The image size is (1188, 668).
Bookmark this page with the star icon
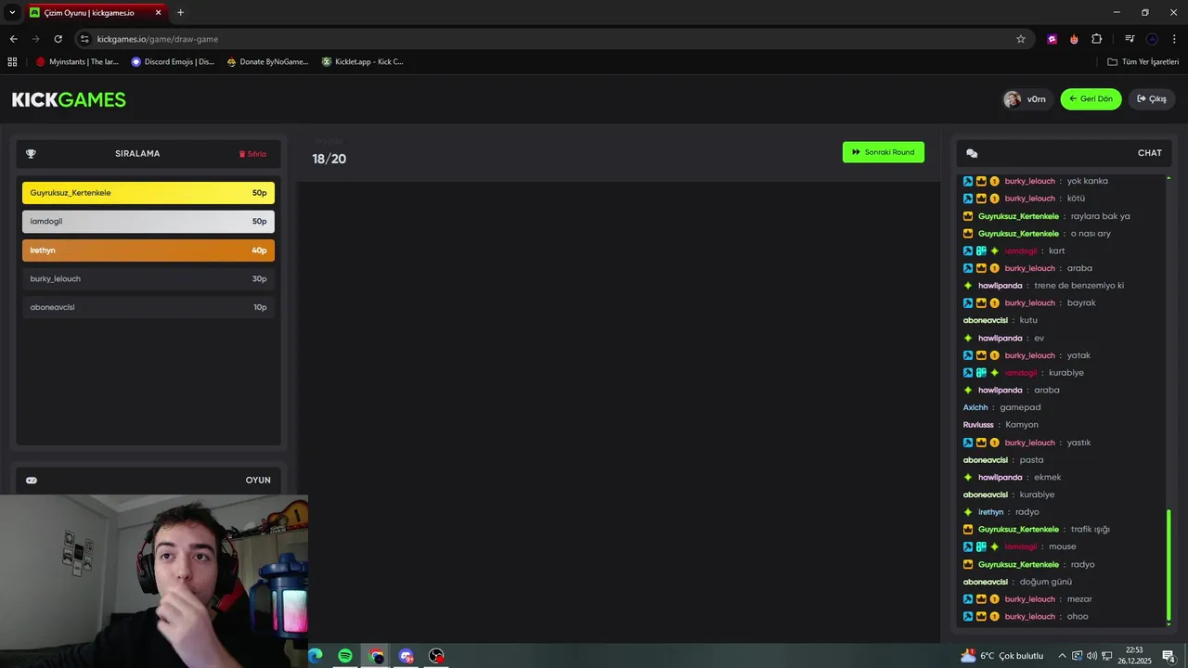click(x=1021, y=39)
